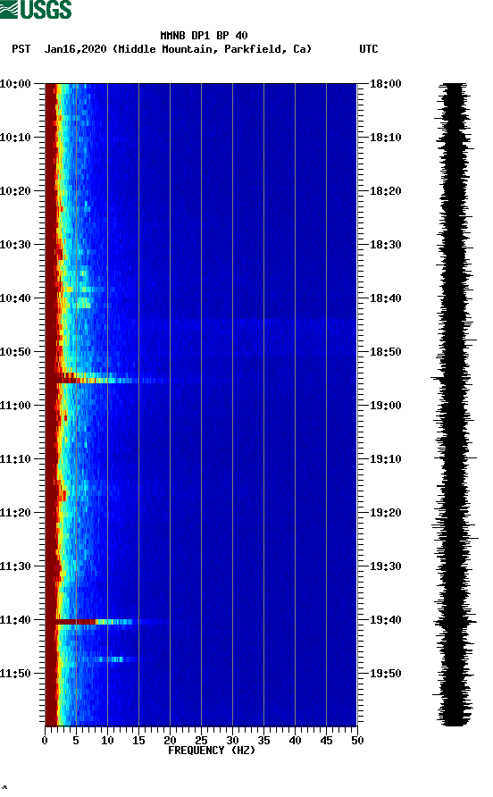The height and width of the screenshot is (797, 493).
Task: Click the '11:00' PST time label
Action: 15,406
